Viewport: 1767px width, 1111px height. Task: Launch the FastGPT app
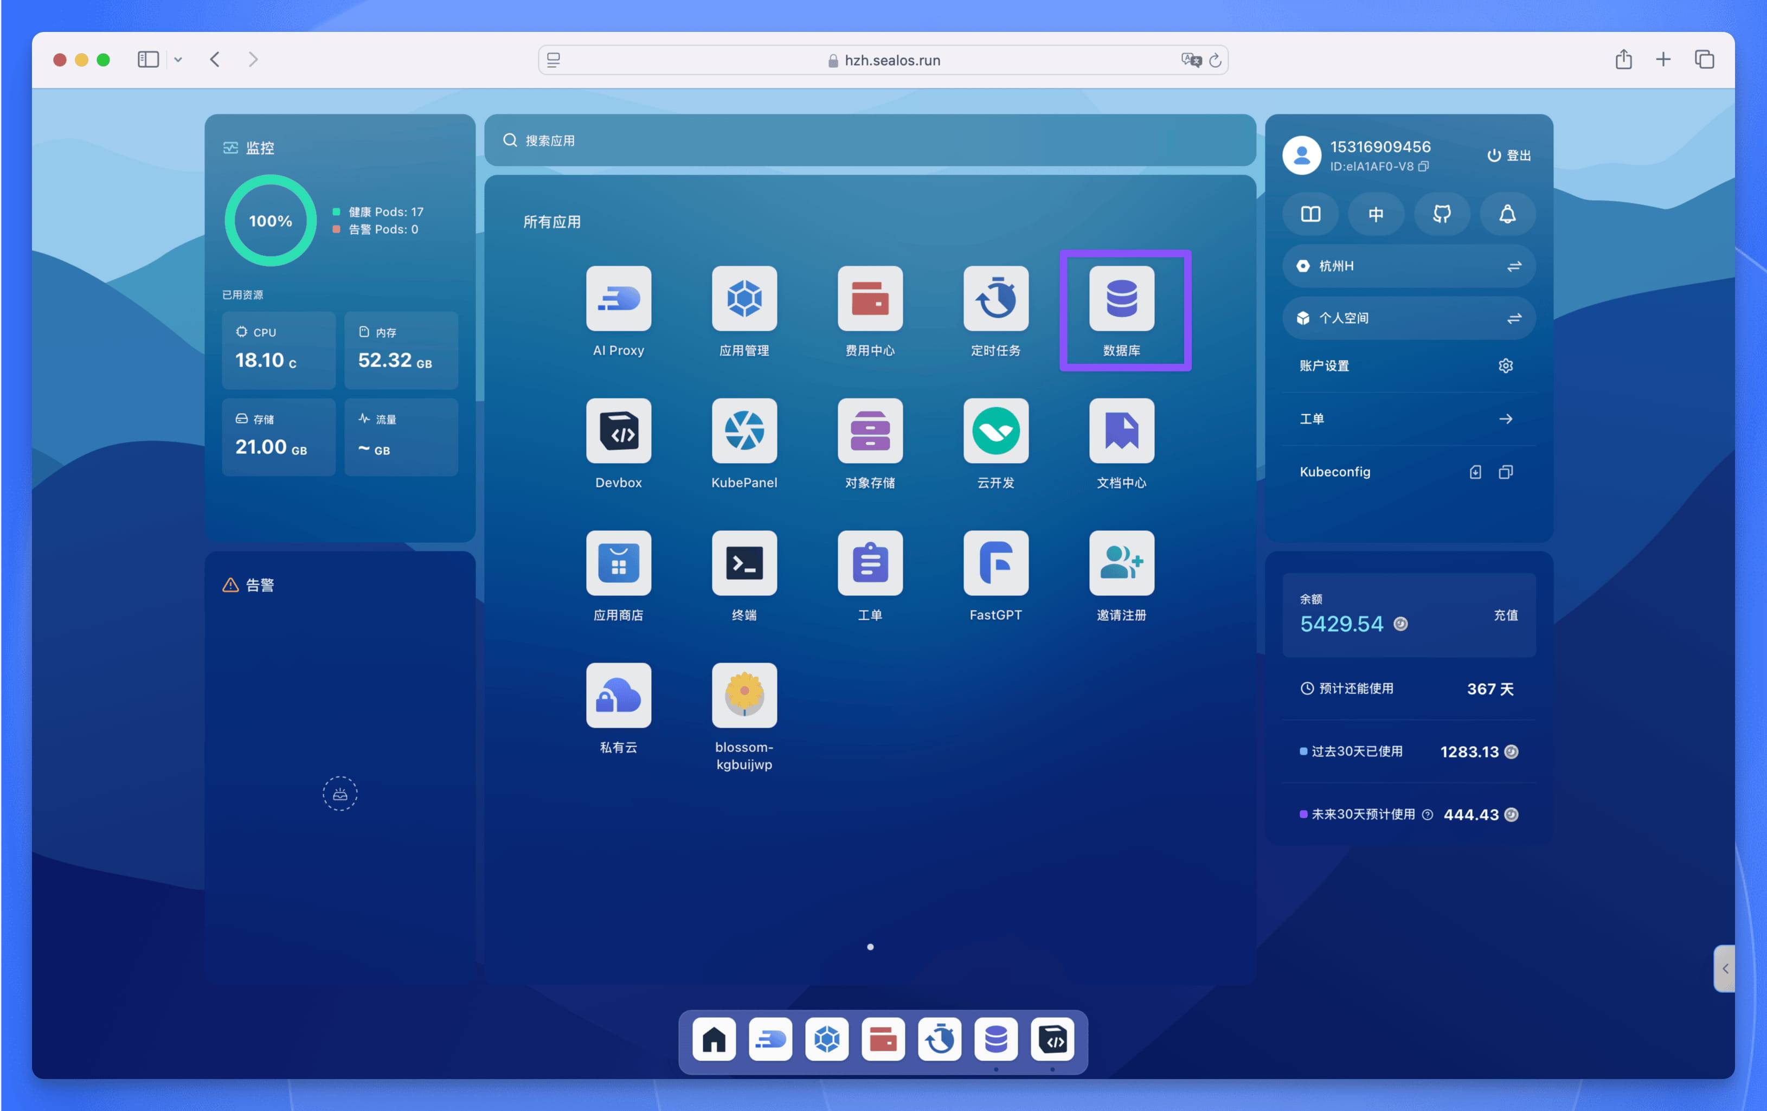[995, 563]
